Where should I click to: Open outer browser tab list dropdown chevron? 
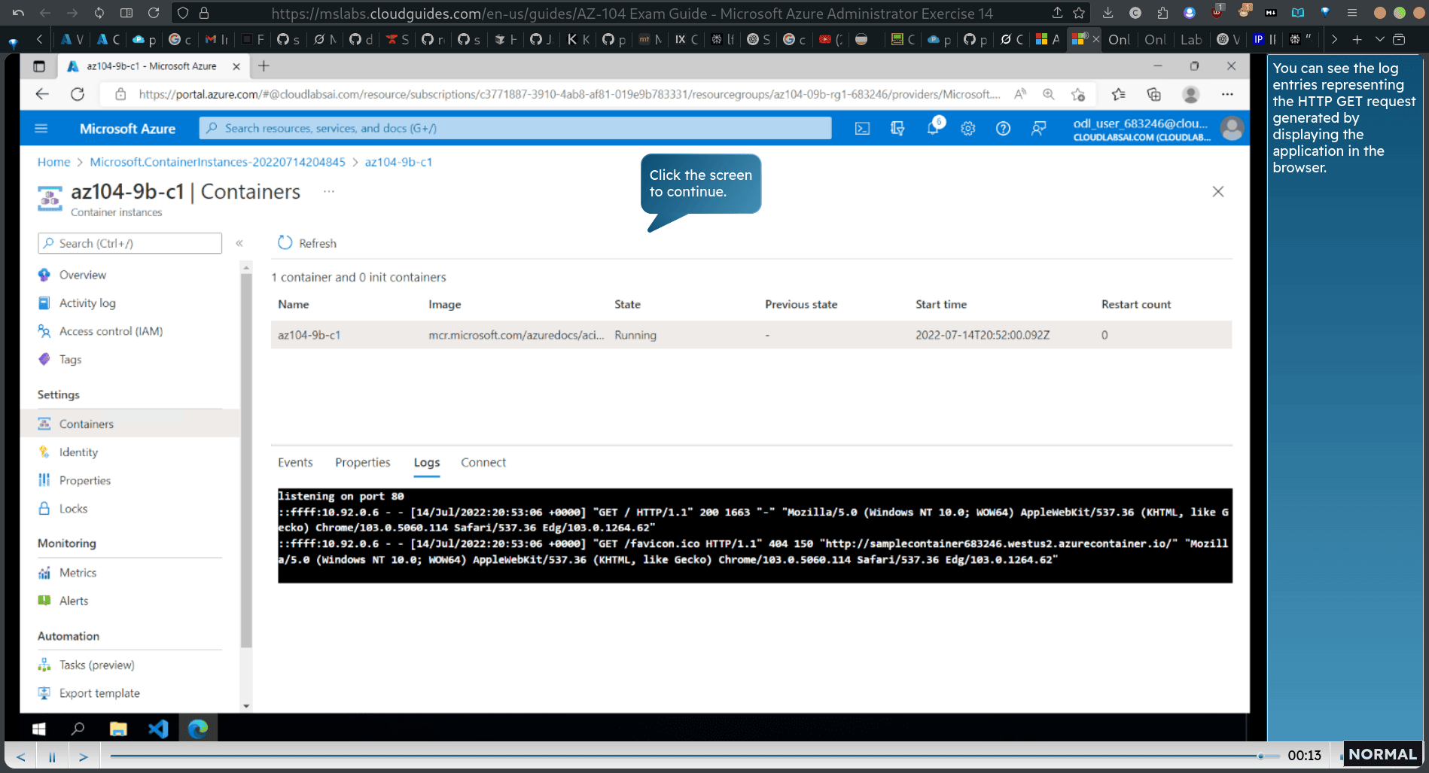tap(1379, 39)
